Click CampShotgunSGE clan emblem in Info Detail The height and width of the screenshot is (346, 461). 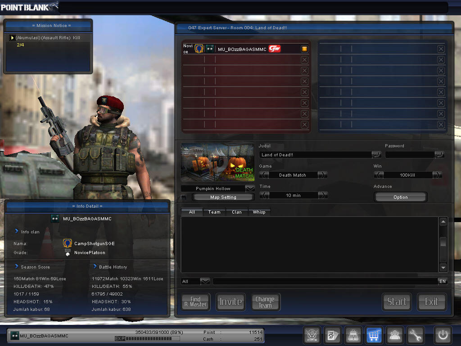[x=68, y=243]
